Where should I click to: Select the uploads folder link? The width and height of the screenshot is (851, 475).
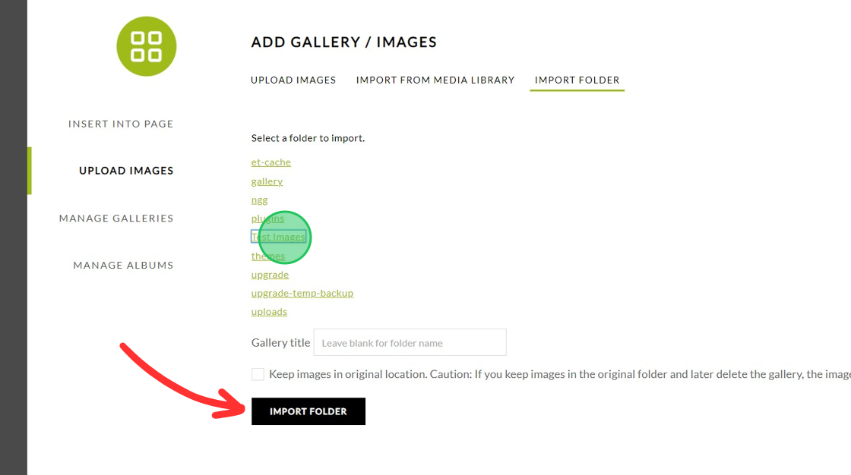269,311
